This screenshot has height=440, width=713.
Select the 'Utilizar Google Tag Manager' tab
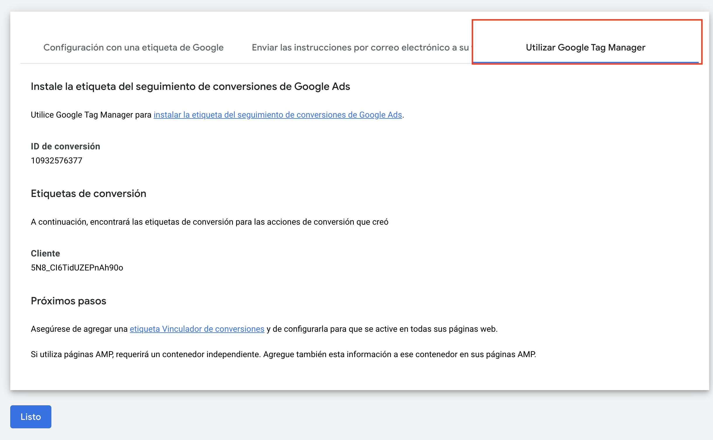585,47
